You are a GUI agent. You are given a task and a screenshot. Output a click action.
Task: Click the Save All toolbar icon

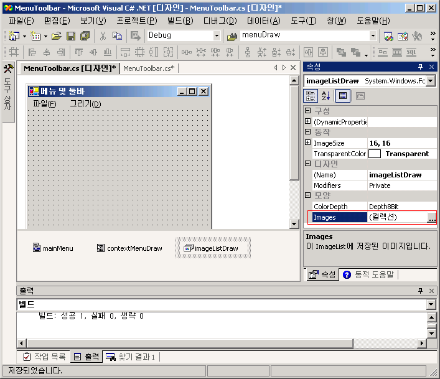tap(85, 36)
